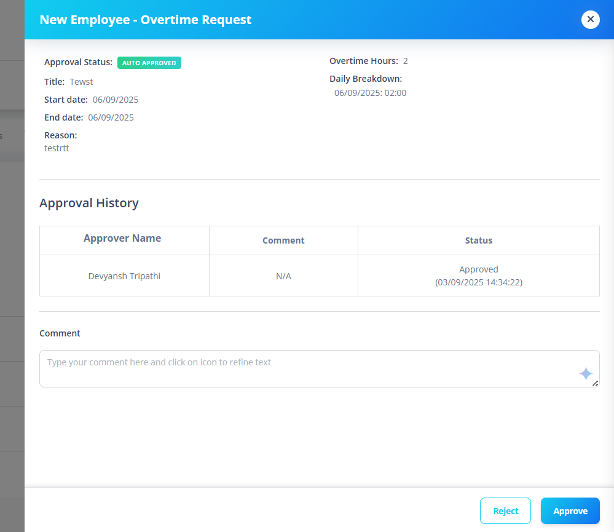Screen dimensions: 614x532
Task: Click the N/A comment cell
Action: [x=283, y=276]
